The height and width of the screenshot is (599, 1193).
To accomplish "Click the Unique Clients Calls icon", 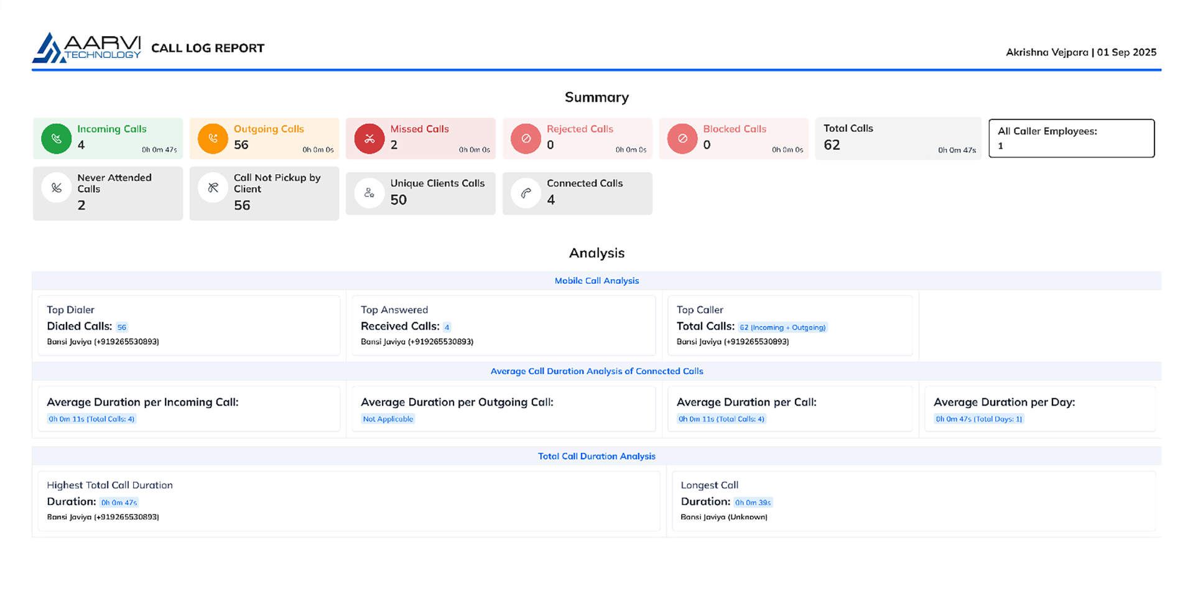I will pyautogui.click(x=369, y=193).
